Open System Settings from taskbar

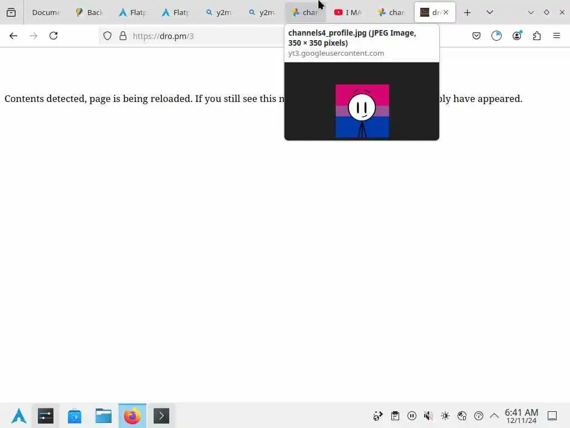coord(46,416)
